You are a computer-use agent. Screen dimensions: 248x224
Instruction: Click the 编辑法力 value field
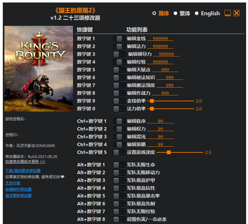tap(160, 46)
